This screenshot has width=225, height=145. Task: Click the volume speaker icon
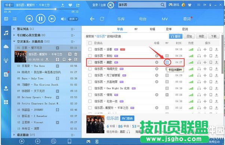click(63, 19)
